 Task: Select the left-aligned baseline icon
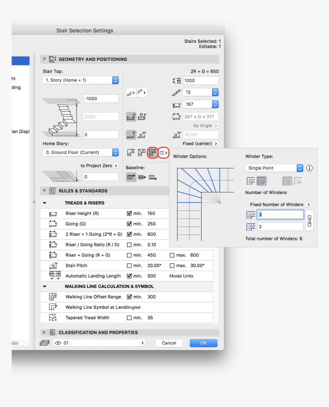[131, 177]
